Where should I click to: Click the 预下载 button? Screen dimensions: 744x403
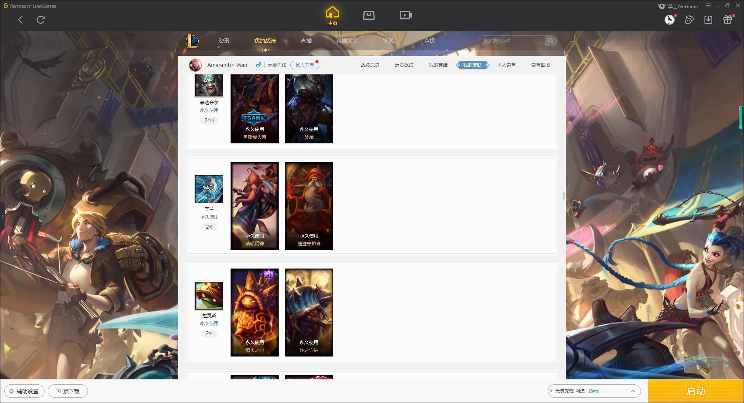tap(68, 391)
